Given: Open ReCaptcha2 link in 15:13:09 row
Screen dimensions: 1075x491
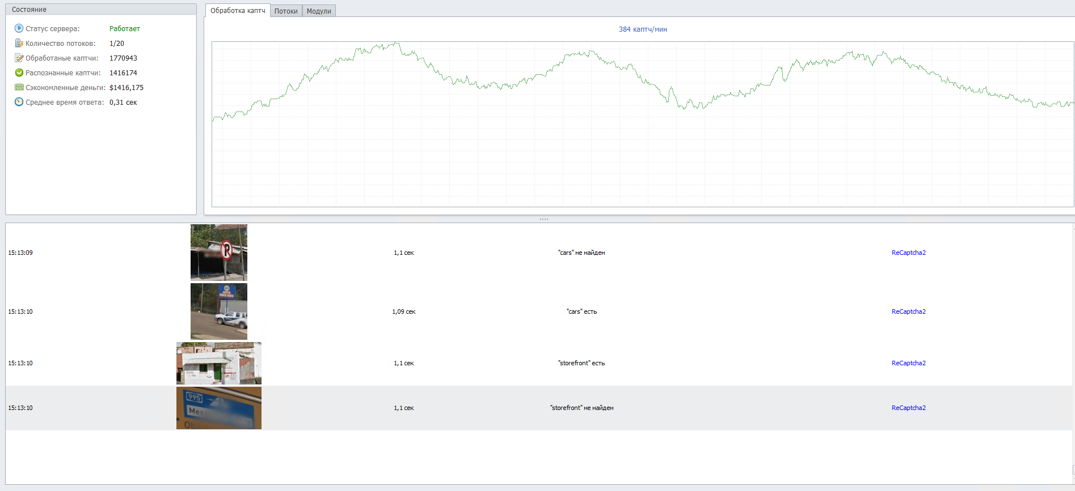Looking at the screenshot, I should [x=908, y=253].
